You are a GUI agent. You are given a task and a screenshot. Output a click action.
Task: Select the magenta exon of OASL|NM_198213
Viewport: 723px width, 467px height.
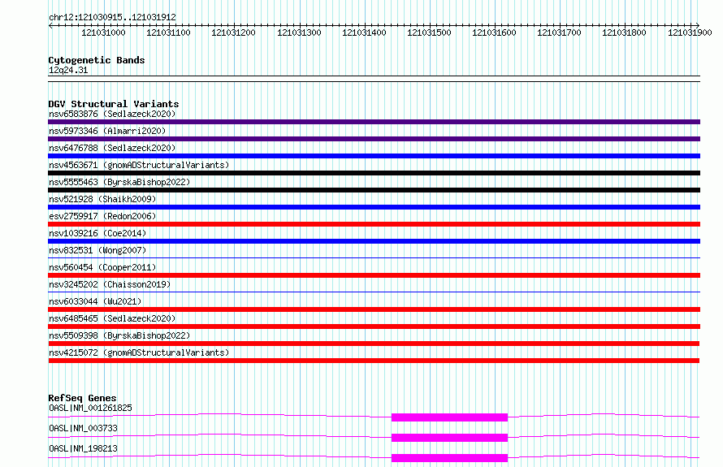449,458
